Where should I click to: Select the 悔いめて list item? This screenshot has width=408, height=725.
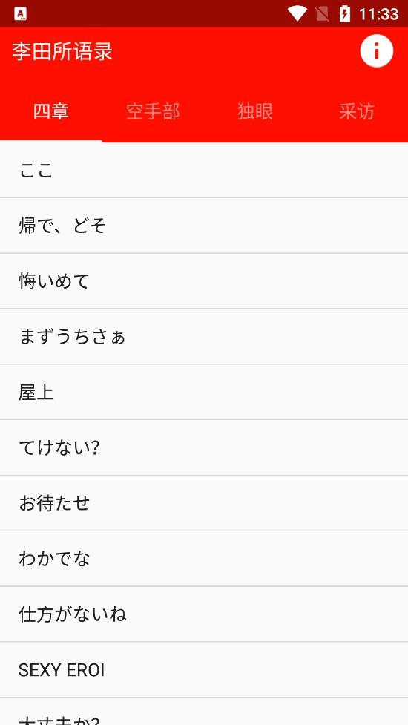tap(204, 281)
